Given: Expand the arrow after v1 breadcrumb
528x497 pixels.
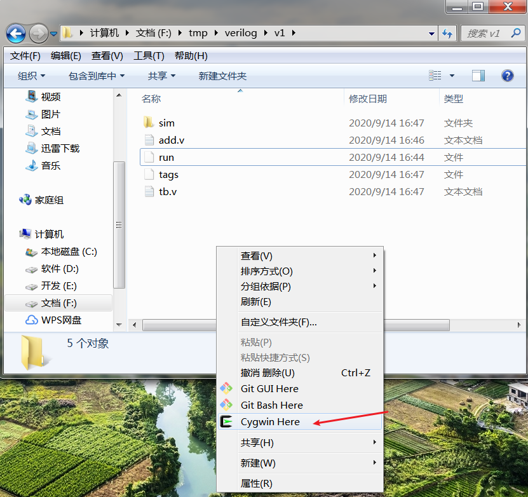Looking at the screenshot, I should pyautogui.click(x=294, y=33).
